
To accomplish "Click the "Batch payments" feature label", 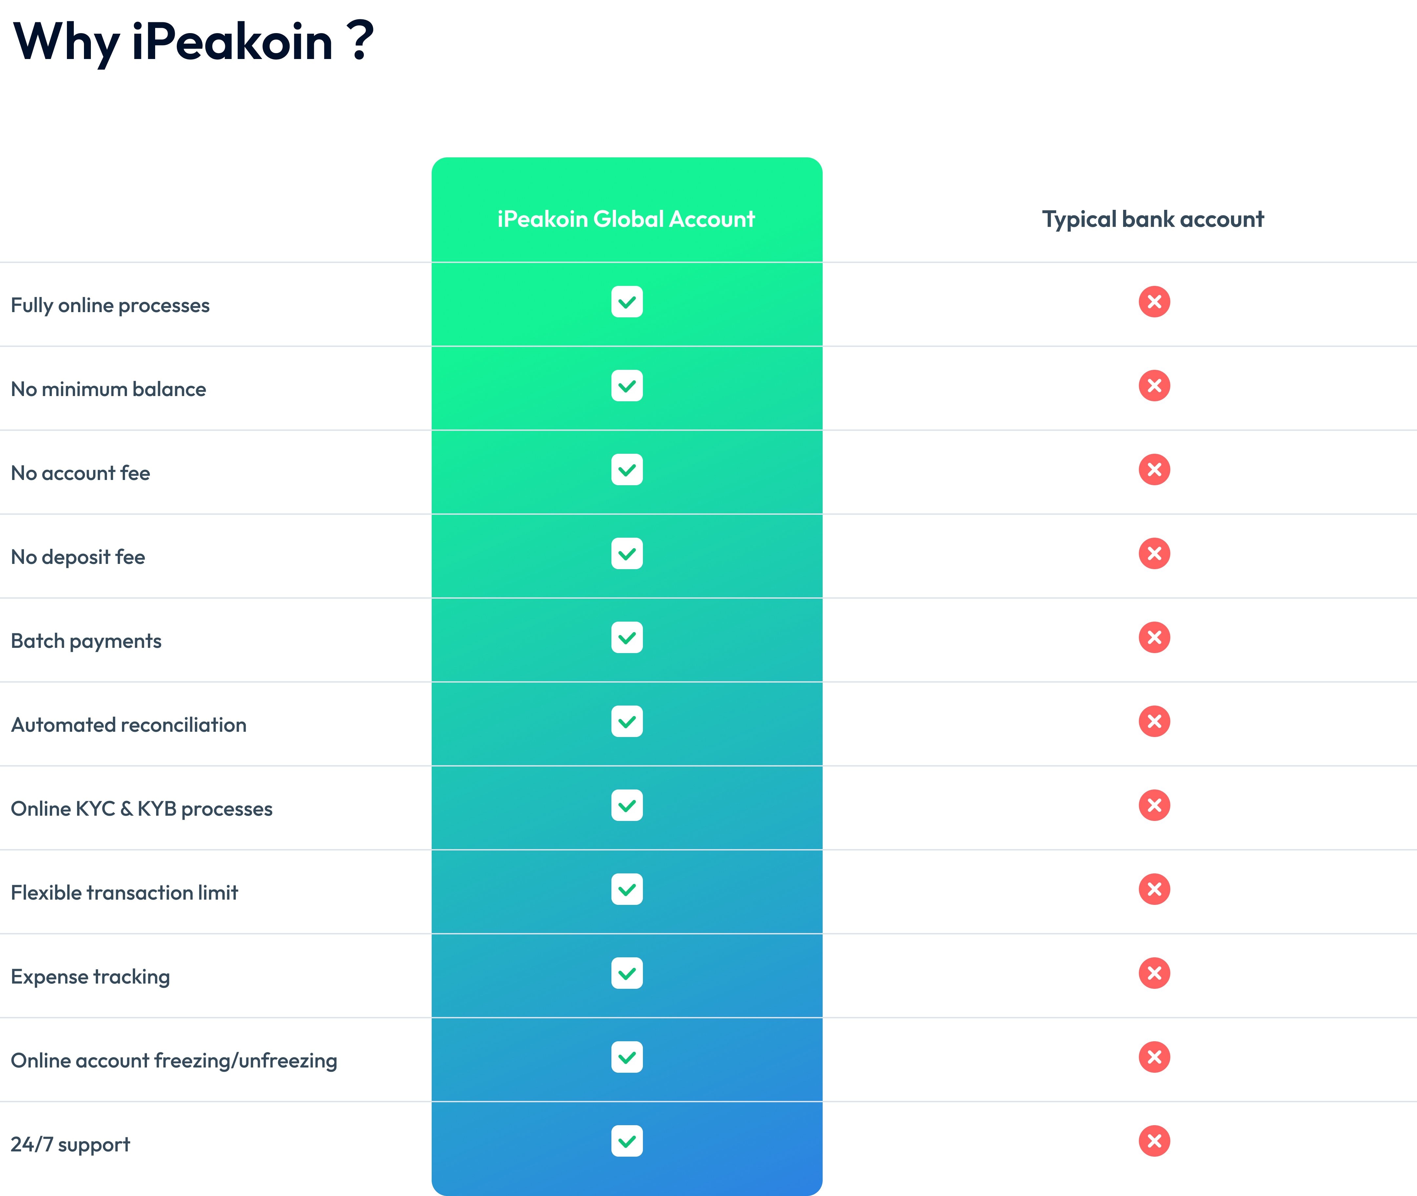I will [x=86, y=641].
